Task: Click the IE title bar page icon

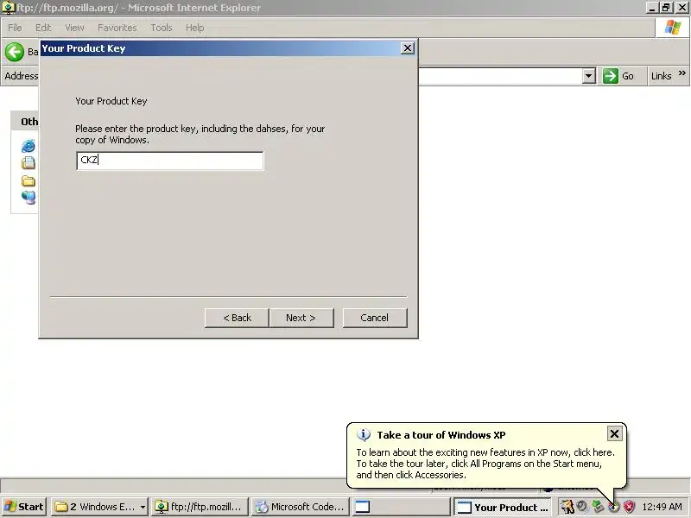Action: pos(9,8)
